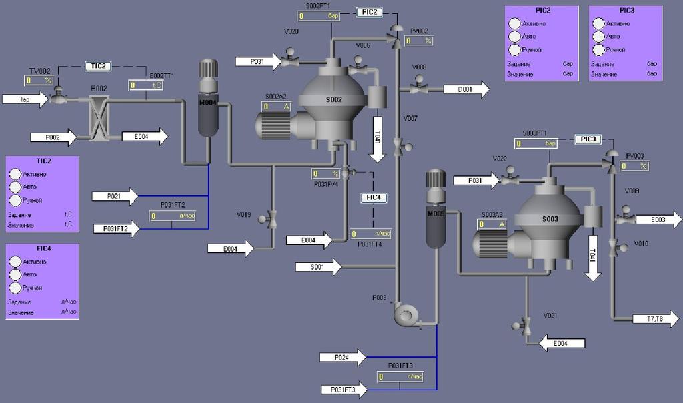The height and width of the screenshot is (403, 683).
Task: Open the TIC2 controller button
Action: coord(98,66)
